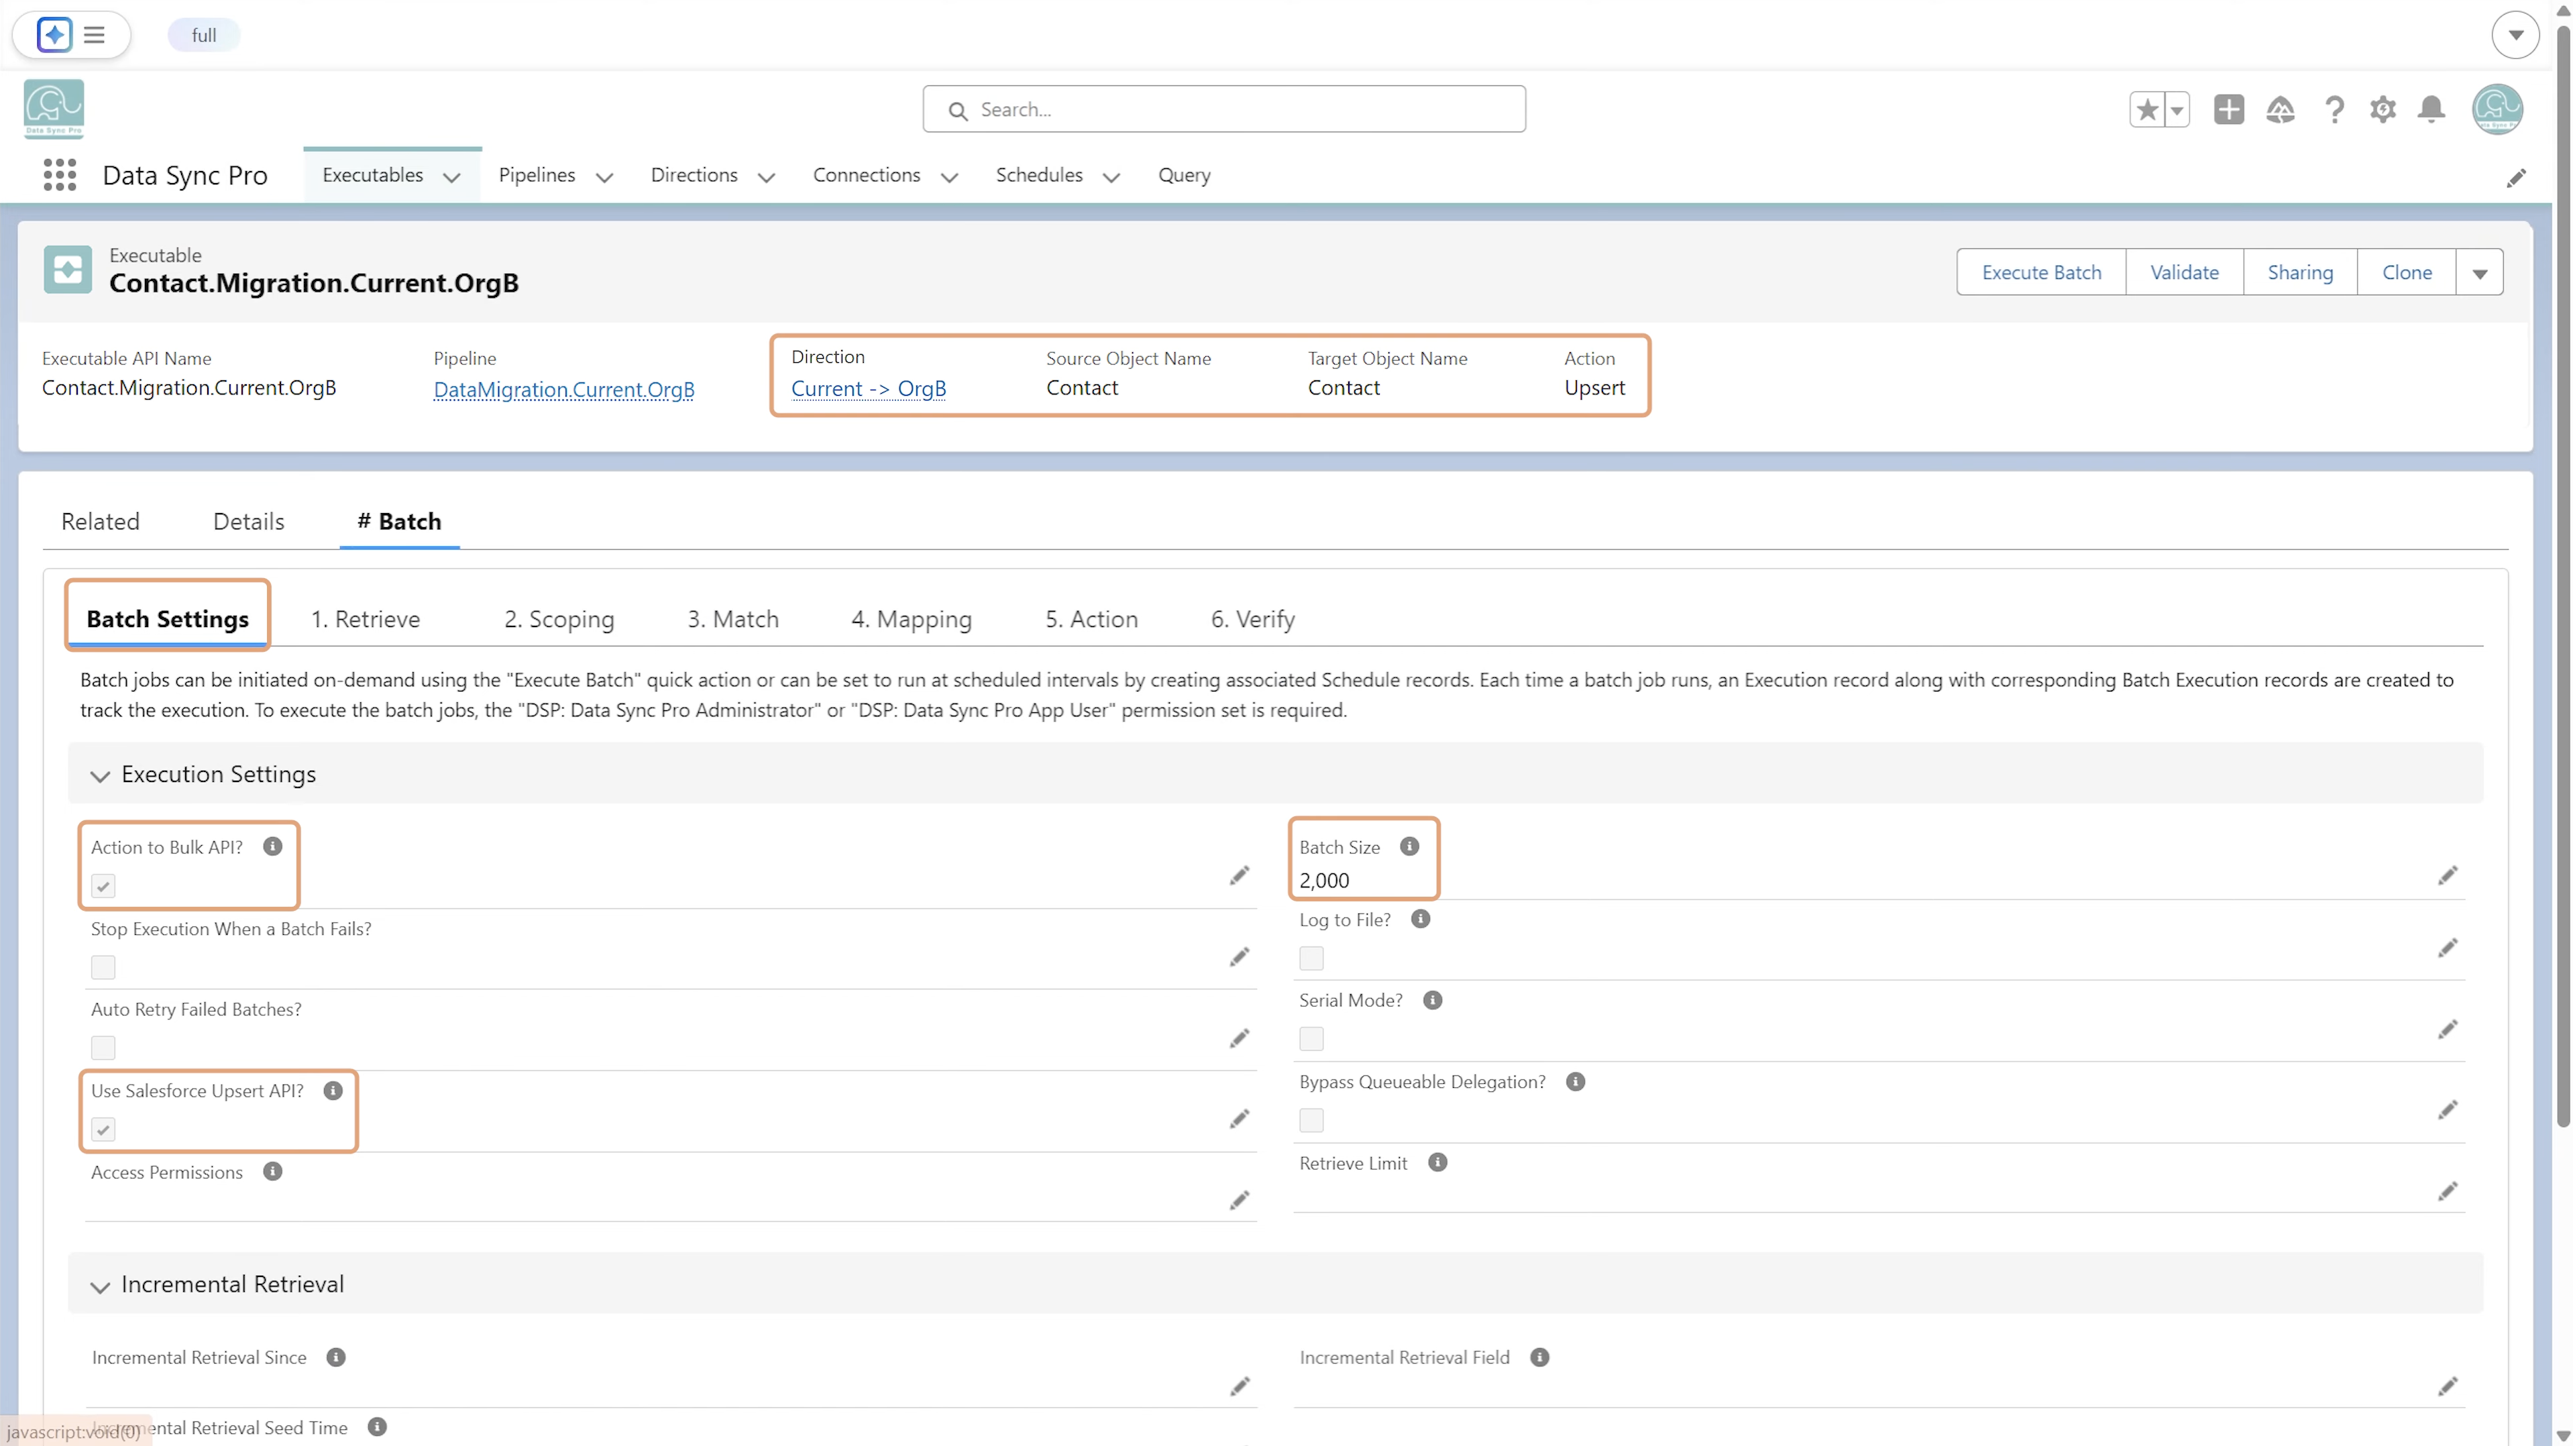Collapse the Execution Settings section
This screenshot has width=2573, height=1446.
[100, 776]
